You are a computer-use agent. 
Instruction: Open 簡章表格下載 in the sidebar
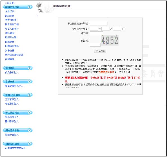tap(12, 25)
